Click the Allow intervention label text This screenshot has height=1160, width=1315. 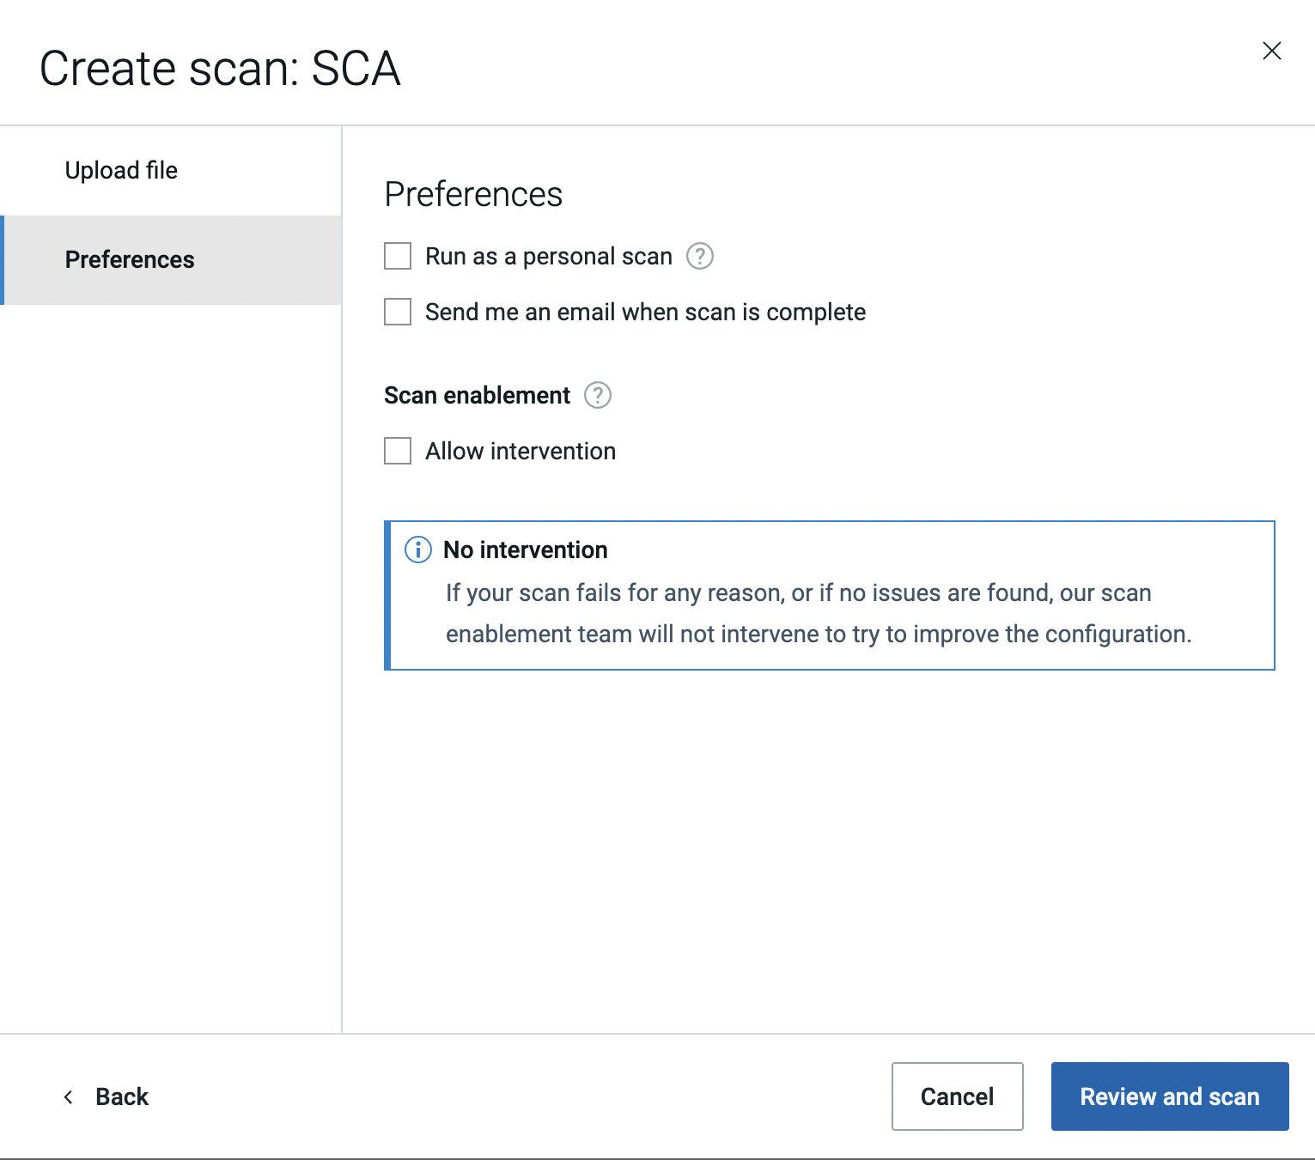pyautogui.click(x=521, y=451)
